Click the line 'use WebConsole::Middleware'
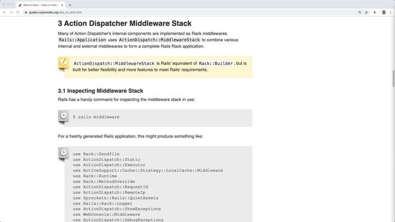The image size is (395, 222). pyautogui.click(x=107, y=215)
